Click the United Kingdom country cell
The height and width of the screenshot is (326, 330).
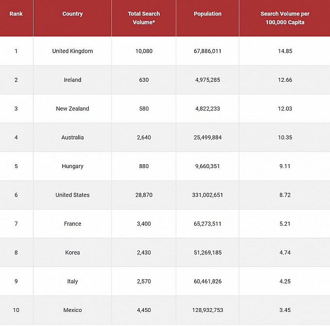tap(72, 51)
